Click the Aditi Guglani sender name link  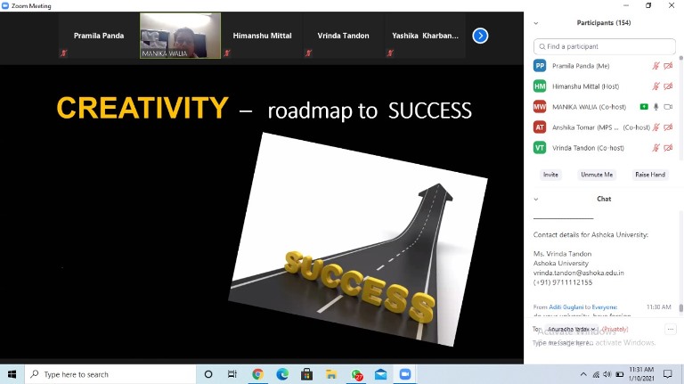click(567, 306)
